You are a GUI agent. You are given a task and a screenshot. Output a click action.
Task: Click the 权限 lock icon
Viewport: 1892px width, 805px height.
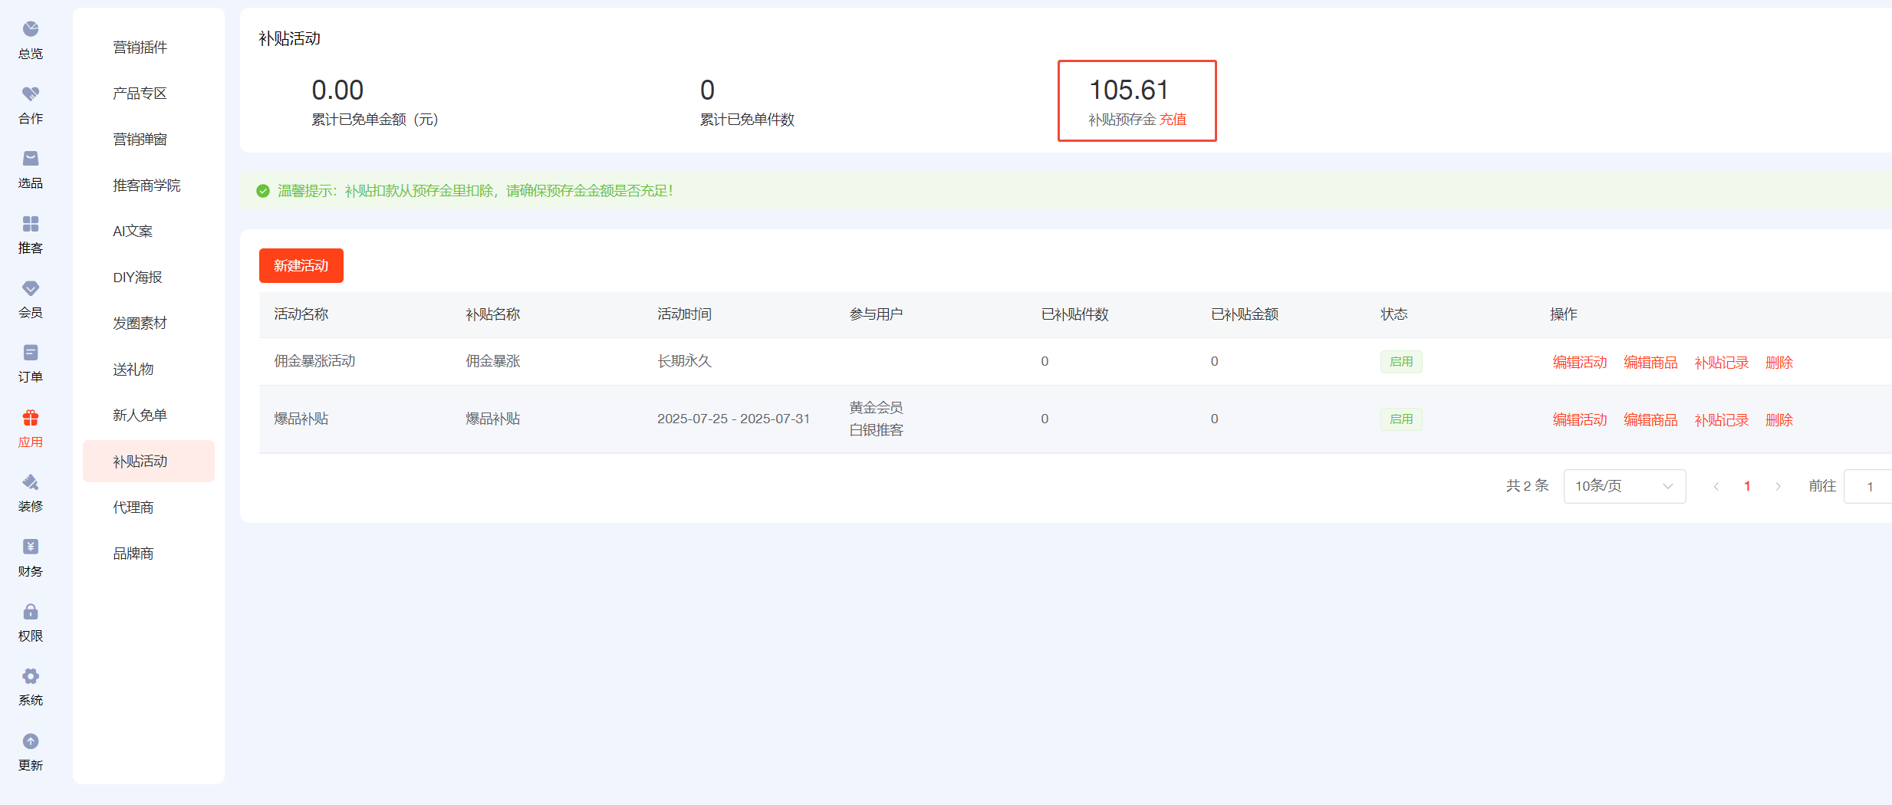point(31,612)
